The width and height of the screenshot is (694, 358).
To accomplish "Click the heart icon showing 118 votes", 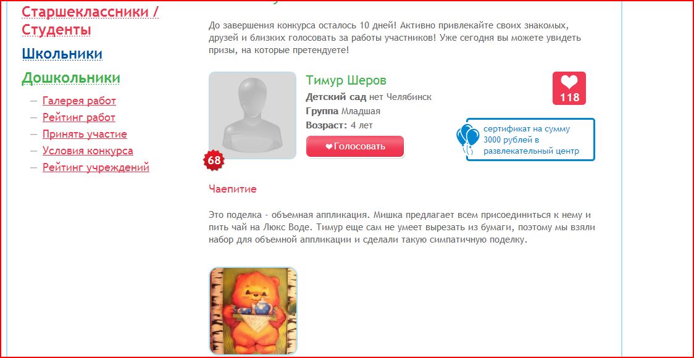I will tap(569, 88).
